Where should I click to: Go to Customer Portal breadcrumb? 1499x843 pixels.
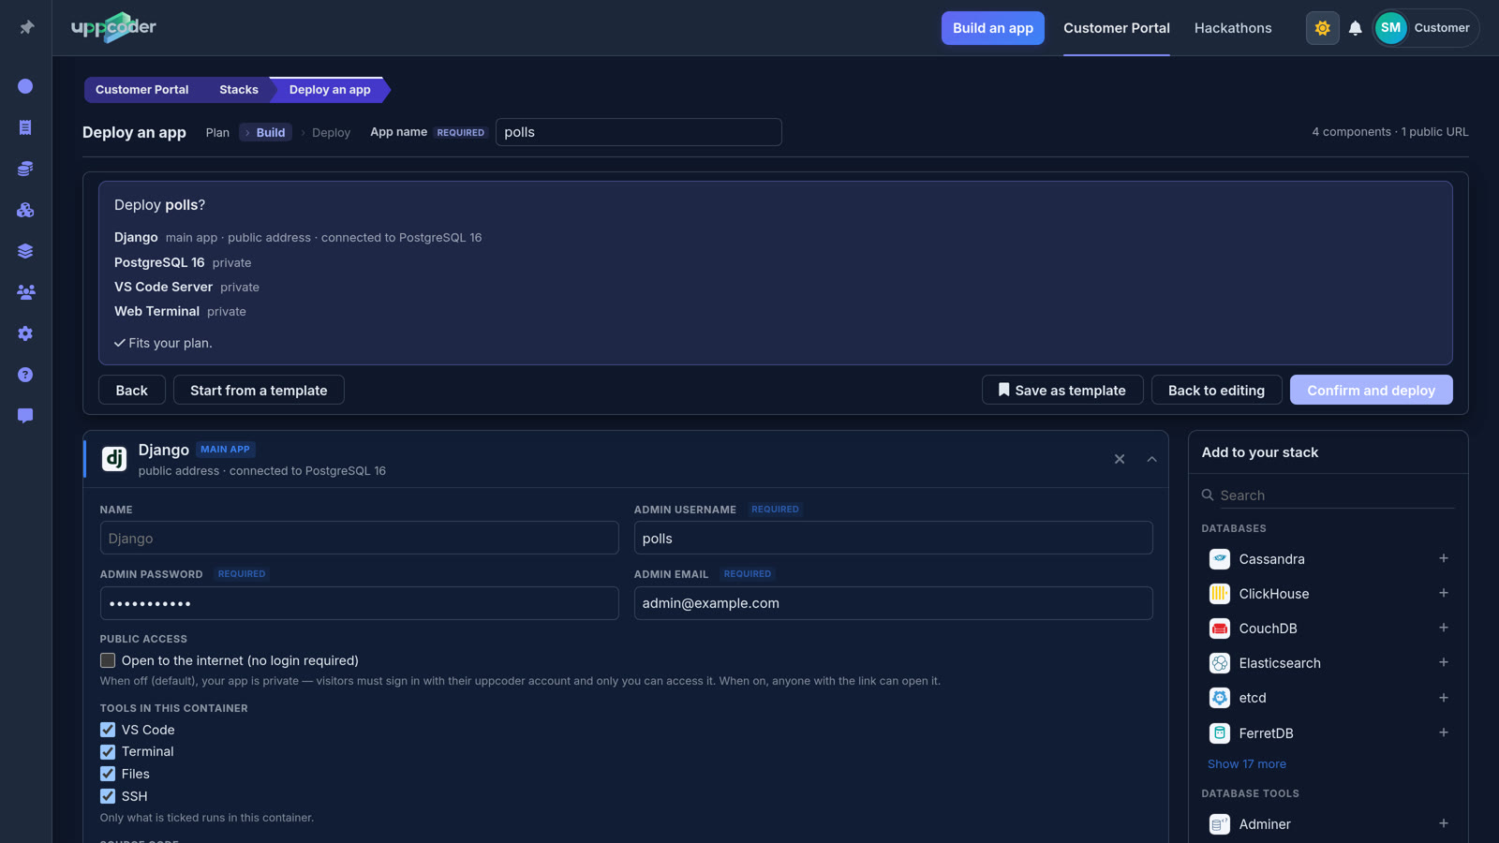[141, 90]
